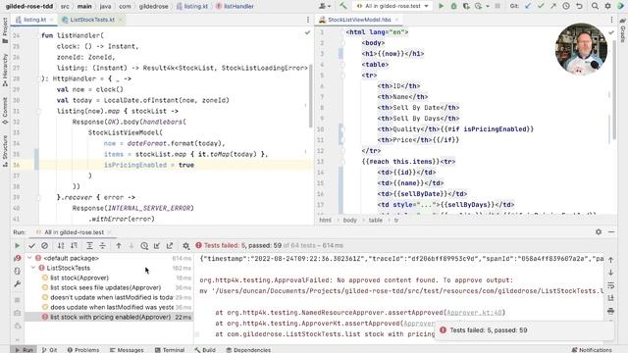Build project with the hammer icon
The height and width of the screenshot is (353, 628).
(x=343, y=6)
